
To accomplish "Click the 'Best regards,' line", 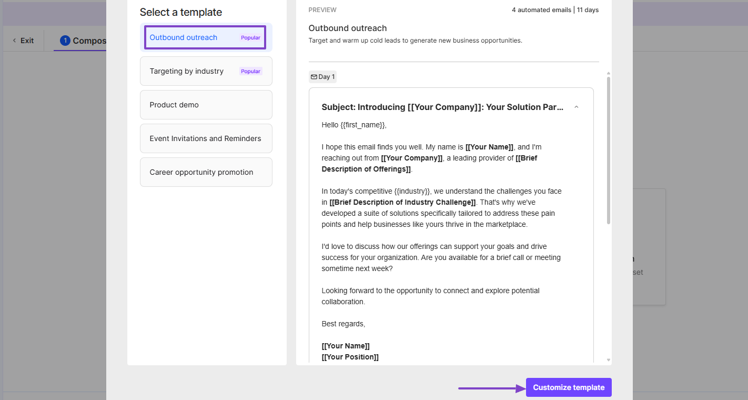I will [x=343, y=324].
